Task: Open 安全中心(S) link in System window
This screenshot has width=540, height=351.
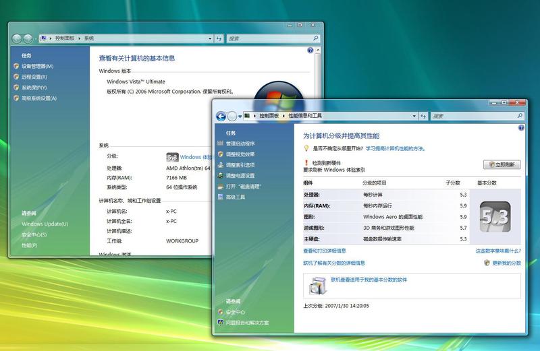Action: (x=34, y=234)
